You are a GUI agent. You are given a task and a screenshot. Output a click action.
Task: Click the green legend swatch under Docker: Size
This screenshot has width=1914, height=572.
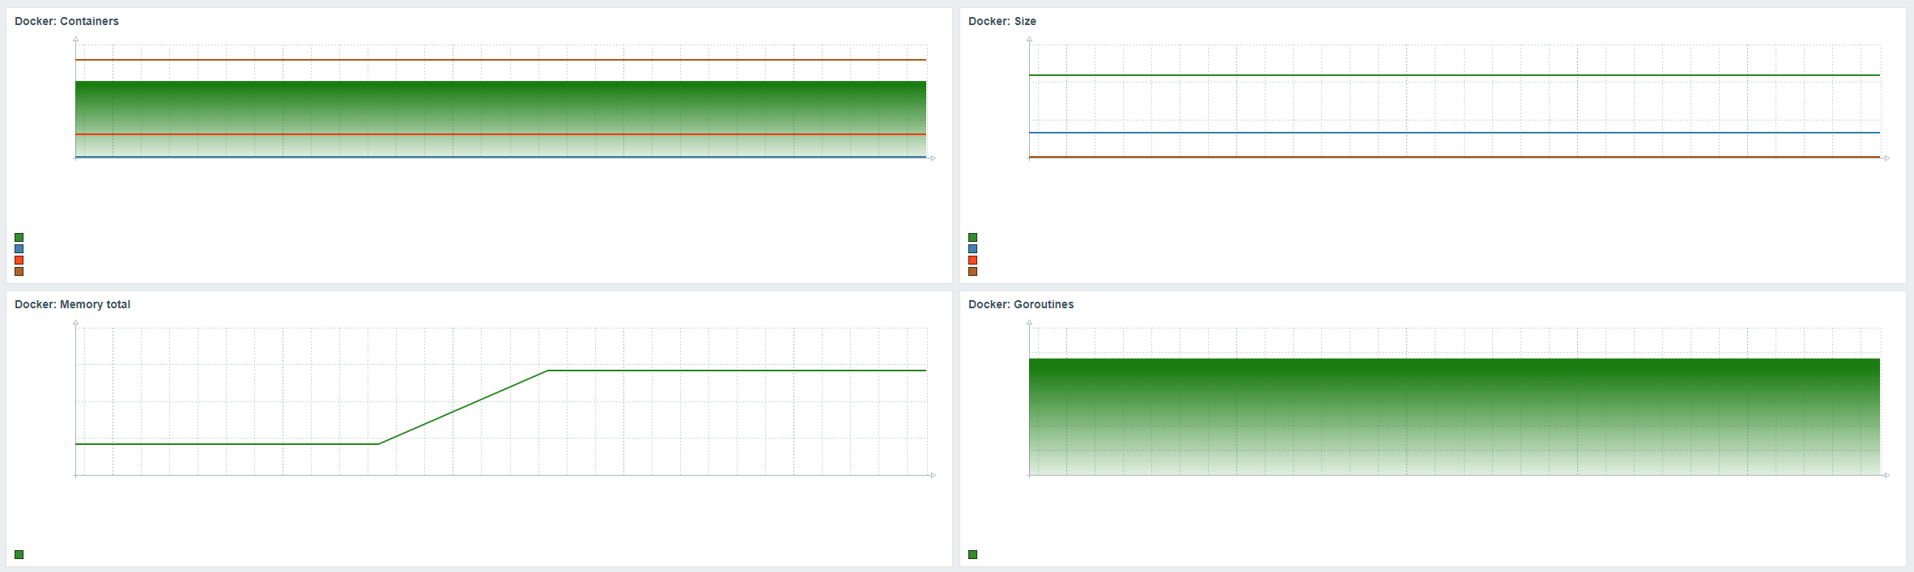[x=973, y=238]
